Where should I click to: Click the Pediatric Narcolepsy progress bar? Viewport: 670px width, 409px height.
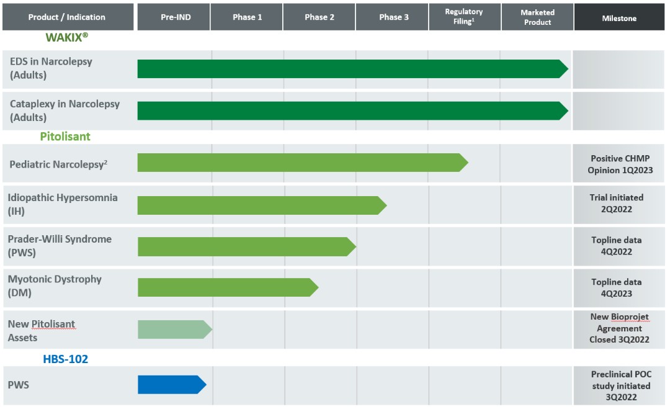[303, 163]
